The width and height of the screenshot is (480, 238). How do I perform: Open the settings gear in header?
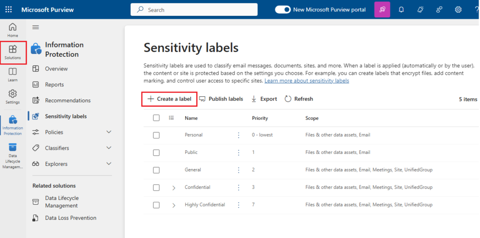tap(458, 9)
